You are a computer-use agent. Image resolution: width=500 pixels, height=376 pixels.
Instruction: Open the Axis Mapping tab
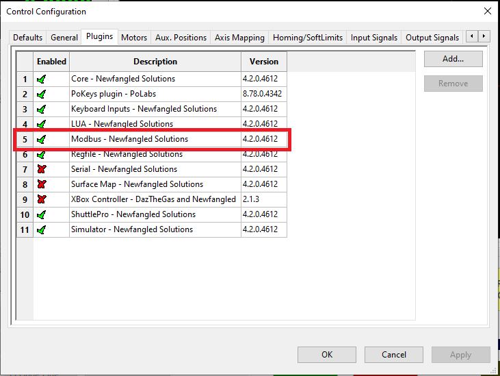click(x=239, y=38)
